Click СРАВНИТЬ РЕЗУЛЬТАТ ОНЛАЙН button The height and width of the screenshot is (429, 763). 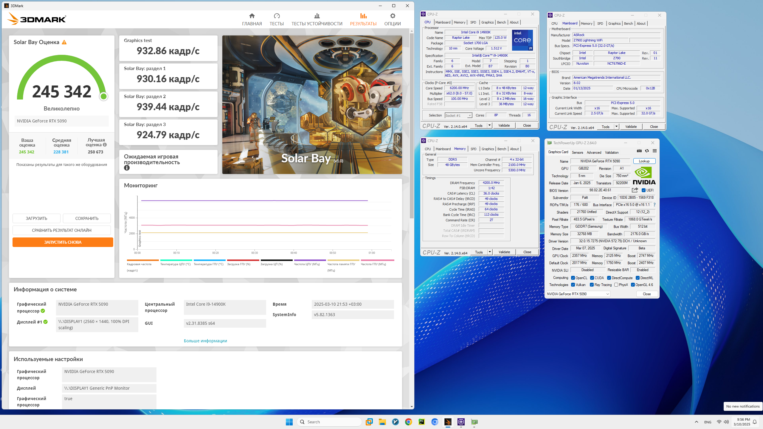click(x=62, y=230)
